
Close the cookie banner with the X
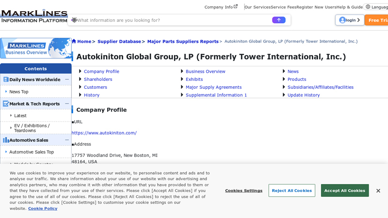coord(378,190)
